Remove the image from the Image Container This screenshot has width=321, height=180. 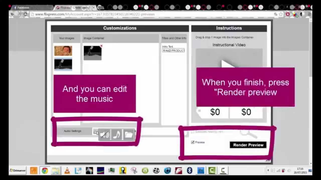coord(101,46)
